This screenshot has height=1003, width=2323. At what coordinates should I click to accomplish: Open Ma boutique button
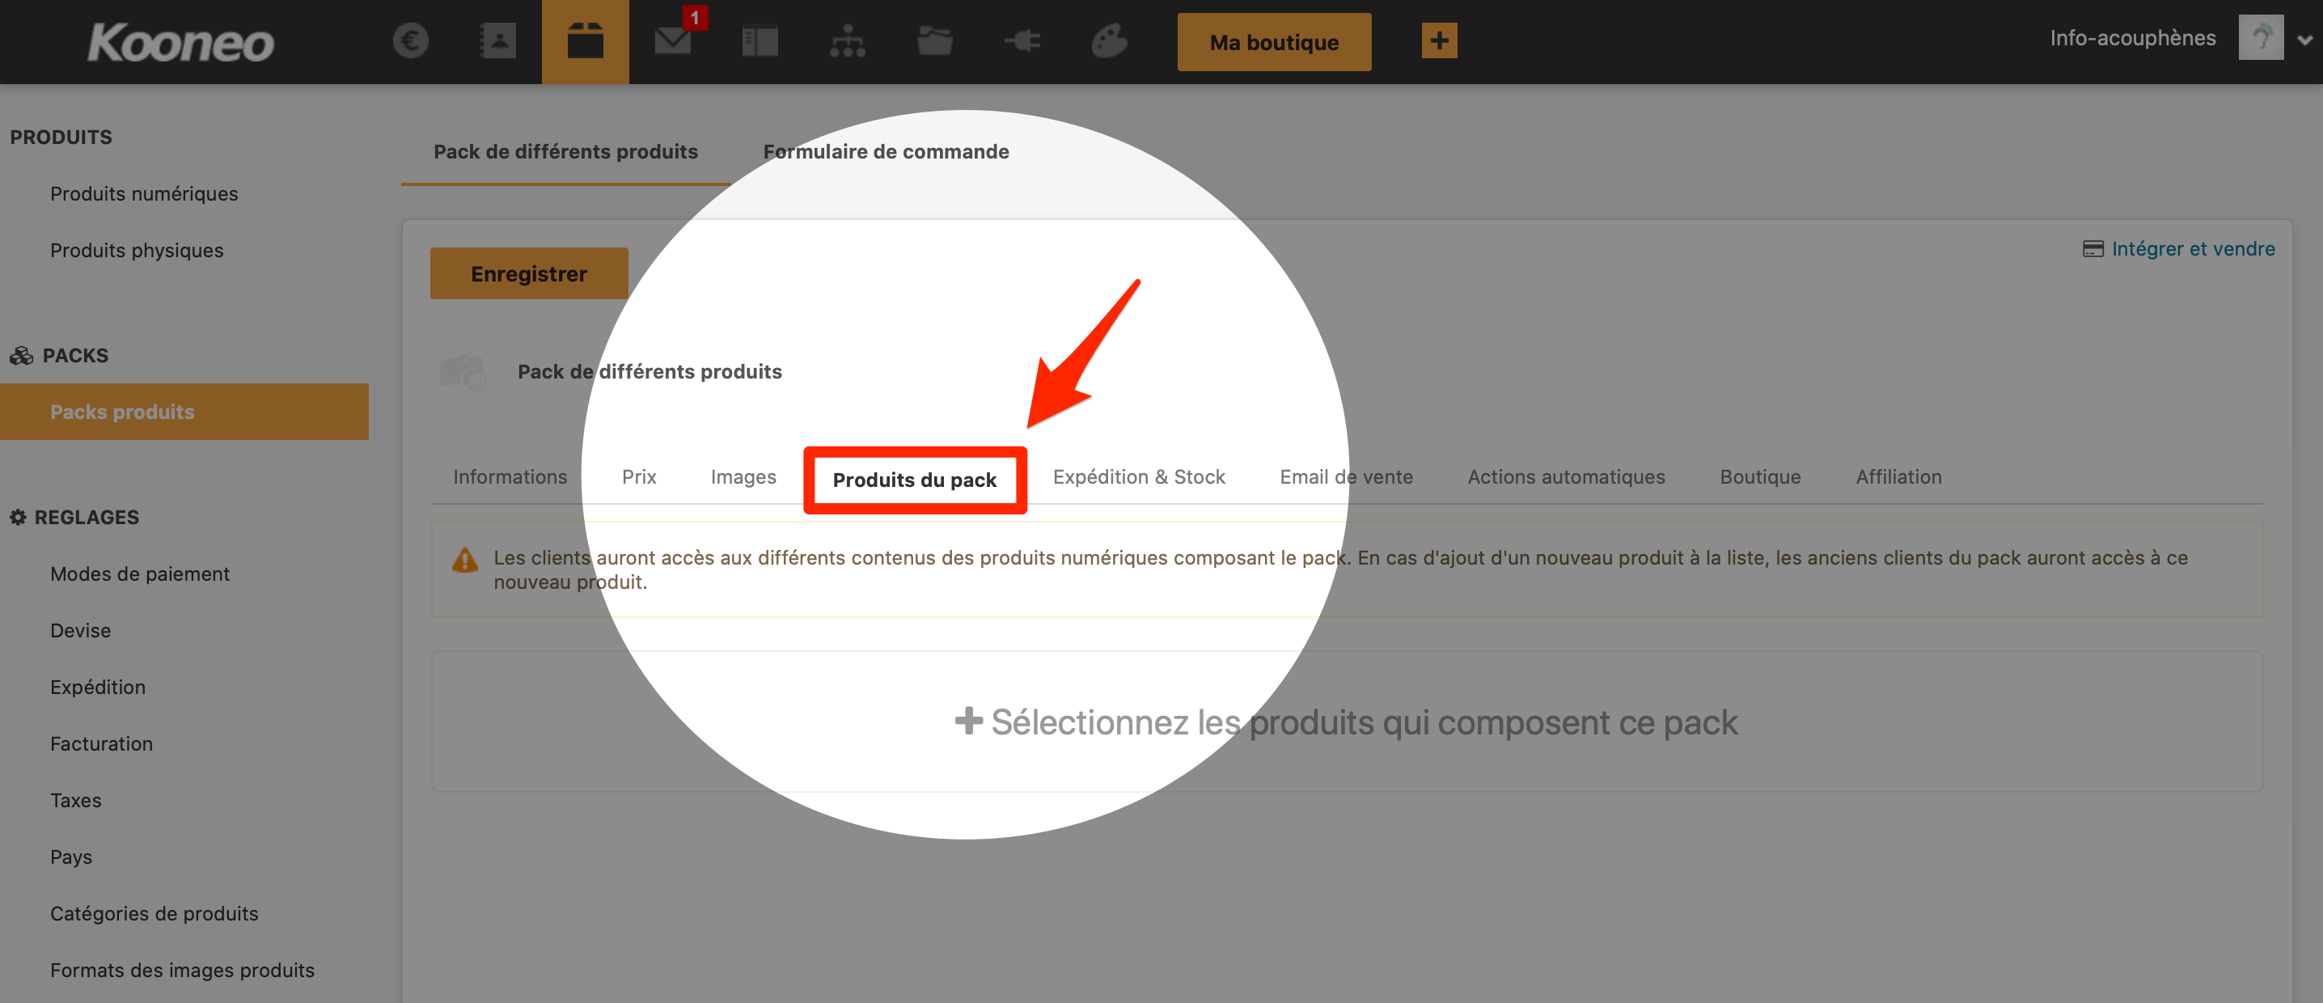point(1273,42)
